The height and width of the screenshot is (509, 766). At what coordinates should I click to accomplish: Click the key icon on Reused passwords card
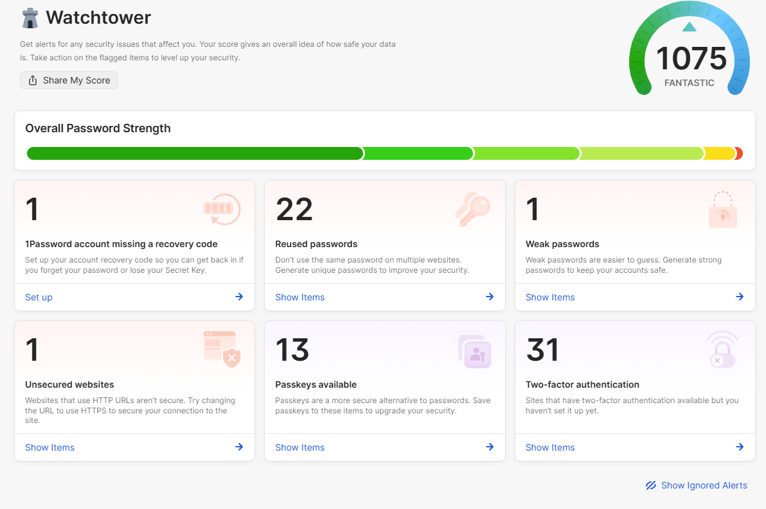473,209
